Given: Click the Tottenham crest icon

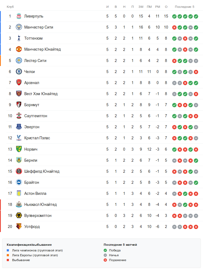Looking at the screenshot, I should tap(19, 38).
